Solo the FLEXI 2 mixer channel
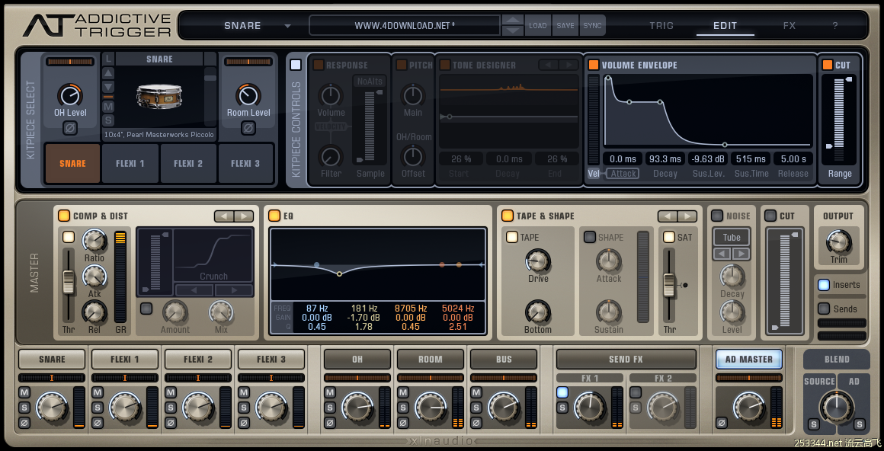This screenshot has height=451, width=884. coord(171,407)
